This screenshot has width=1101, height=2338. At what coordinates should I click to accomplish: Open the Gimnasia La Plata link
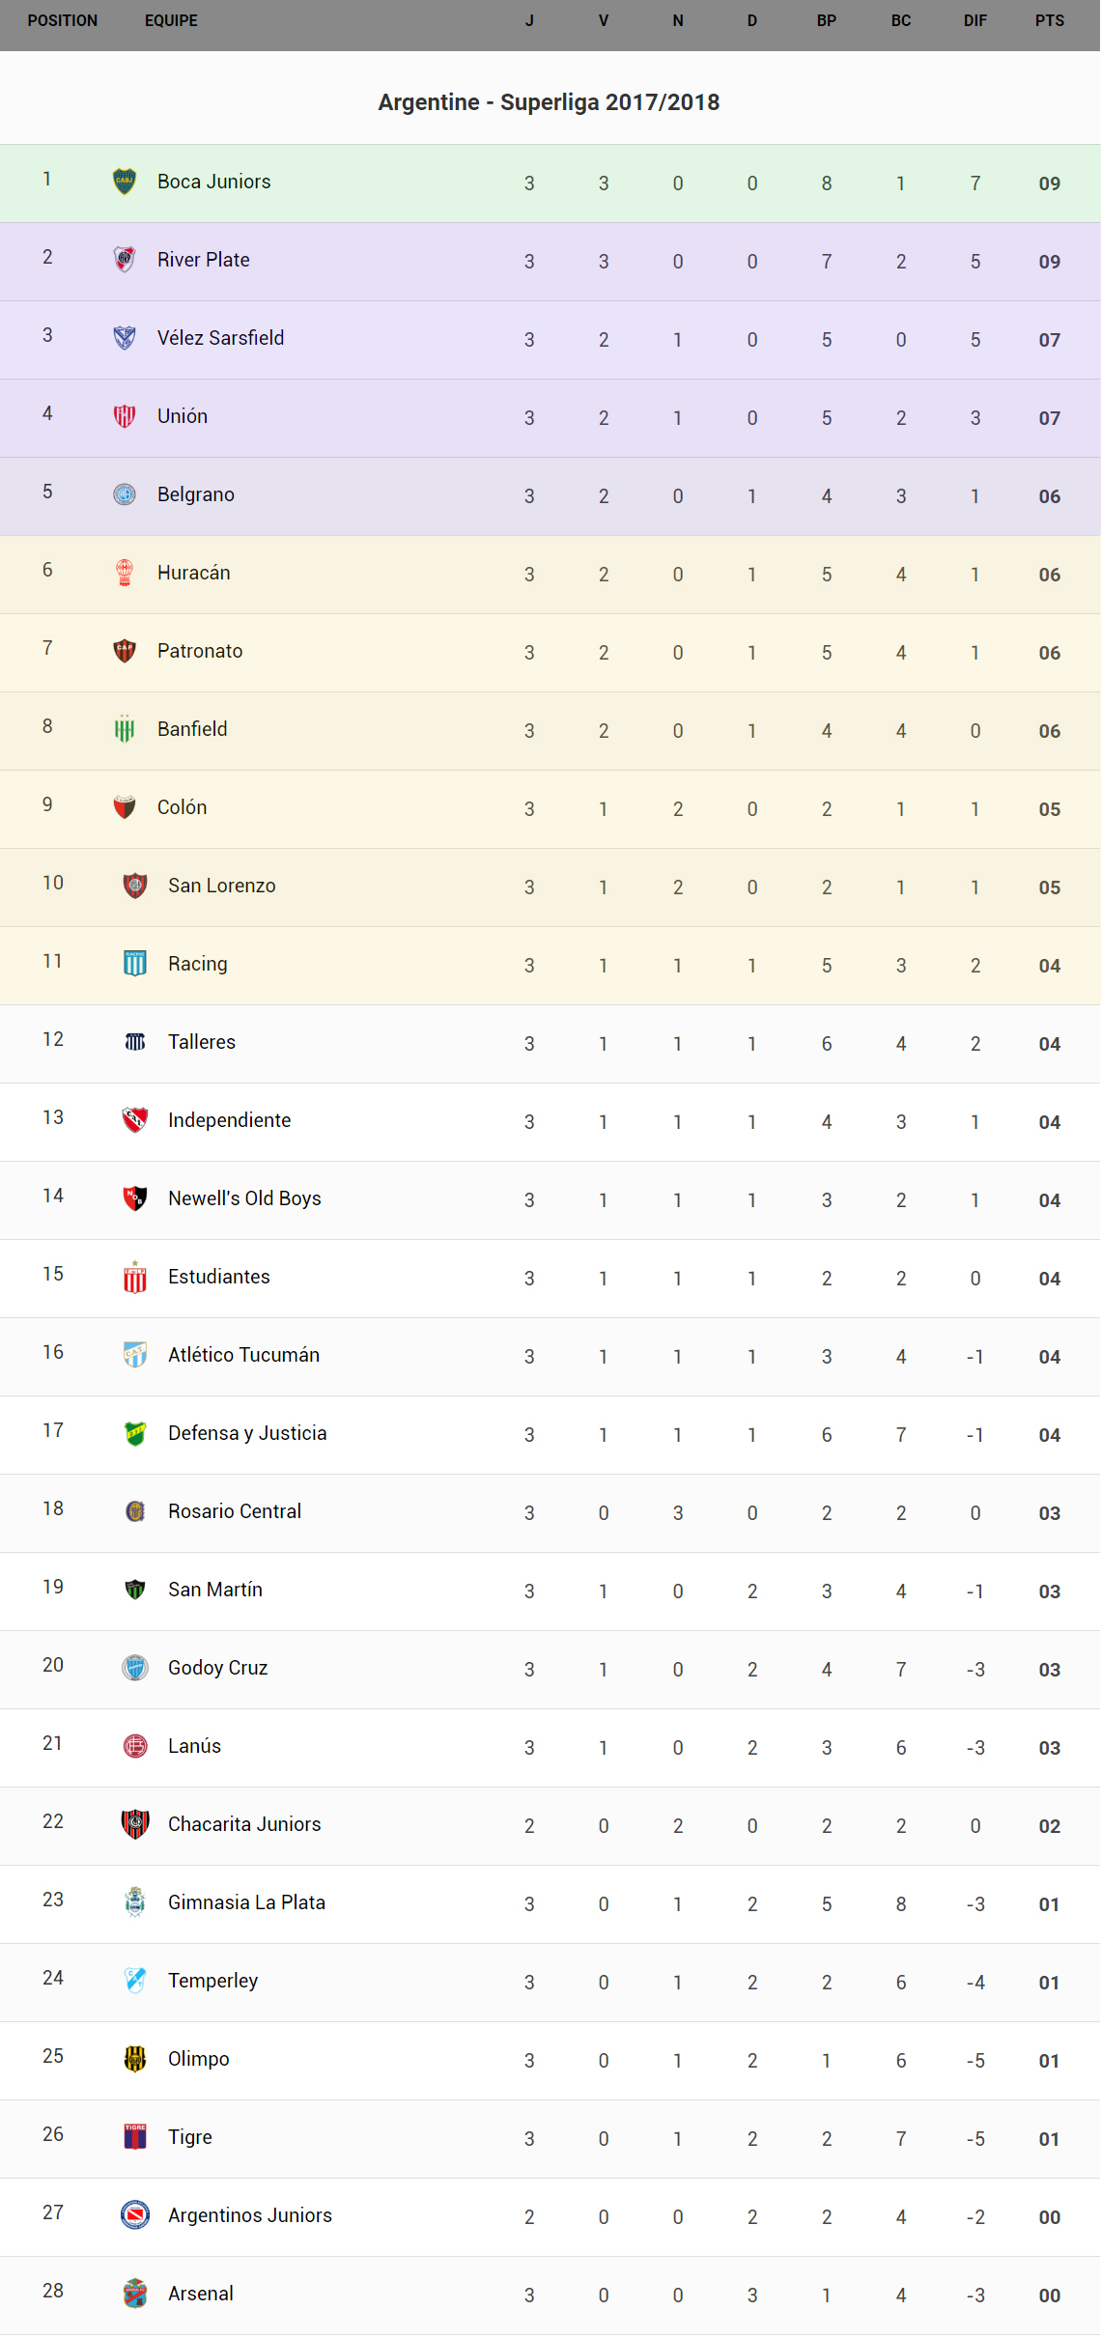pos(246,1902)
